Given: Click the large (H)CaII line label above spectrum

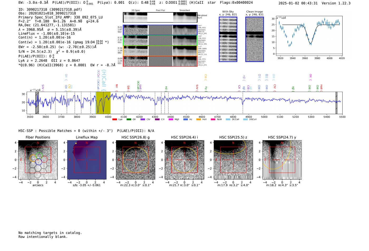Looking at the screenshot, I should 104,80.
